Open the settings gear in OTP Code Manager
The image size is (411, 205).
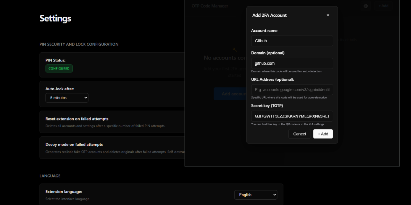pyautogui.click(x=365, y=6)
